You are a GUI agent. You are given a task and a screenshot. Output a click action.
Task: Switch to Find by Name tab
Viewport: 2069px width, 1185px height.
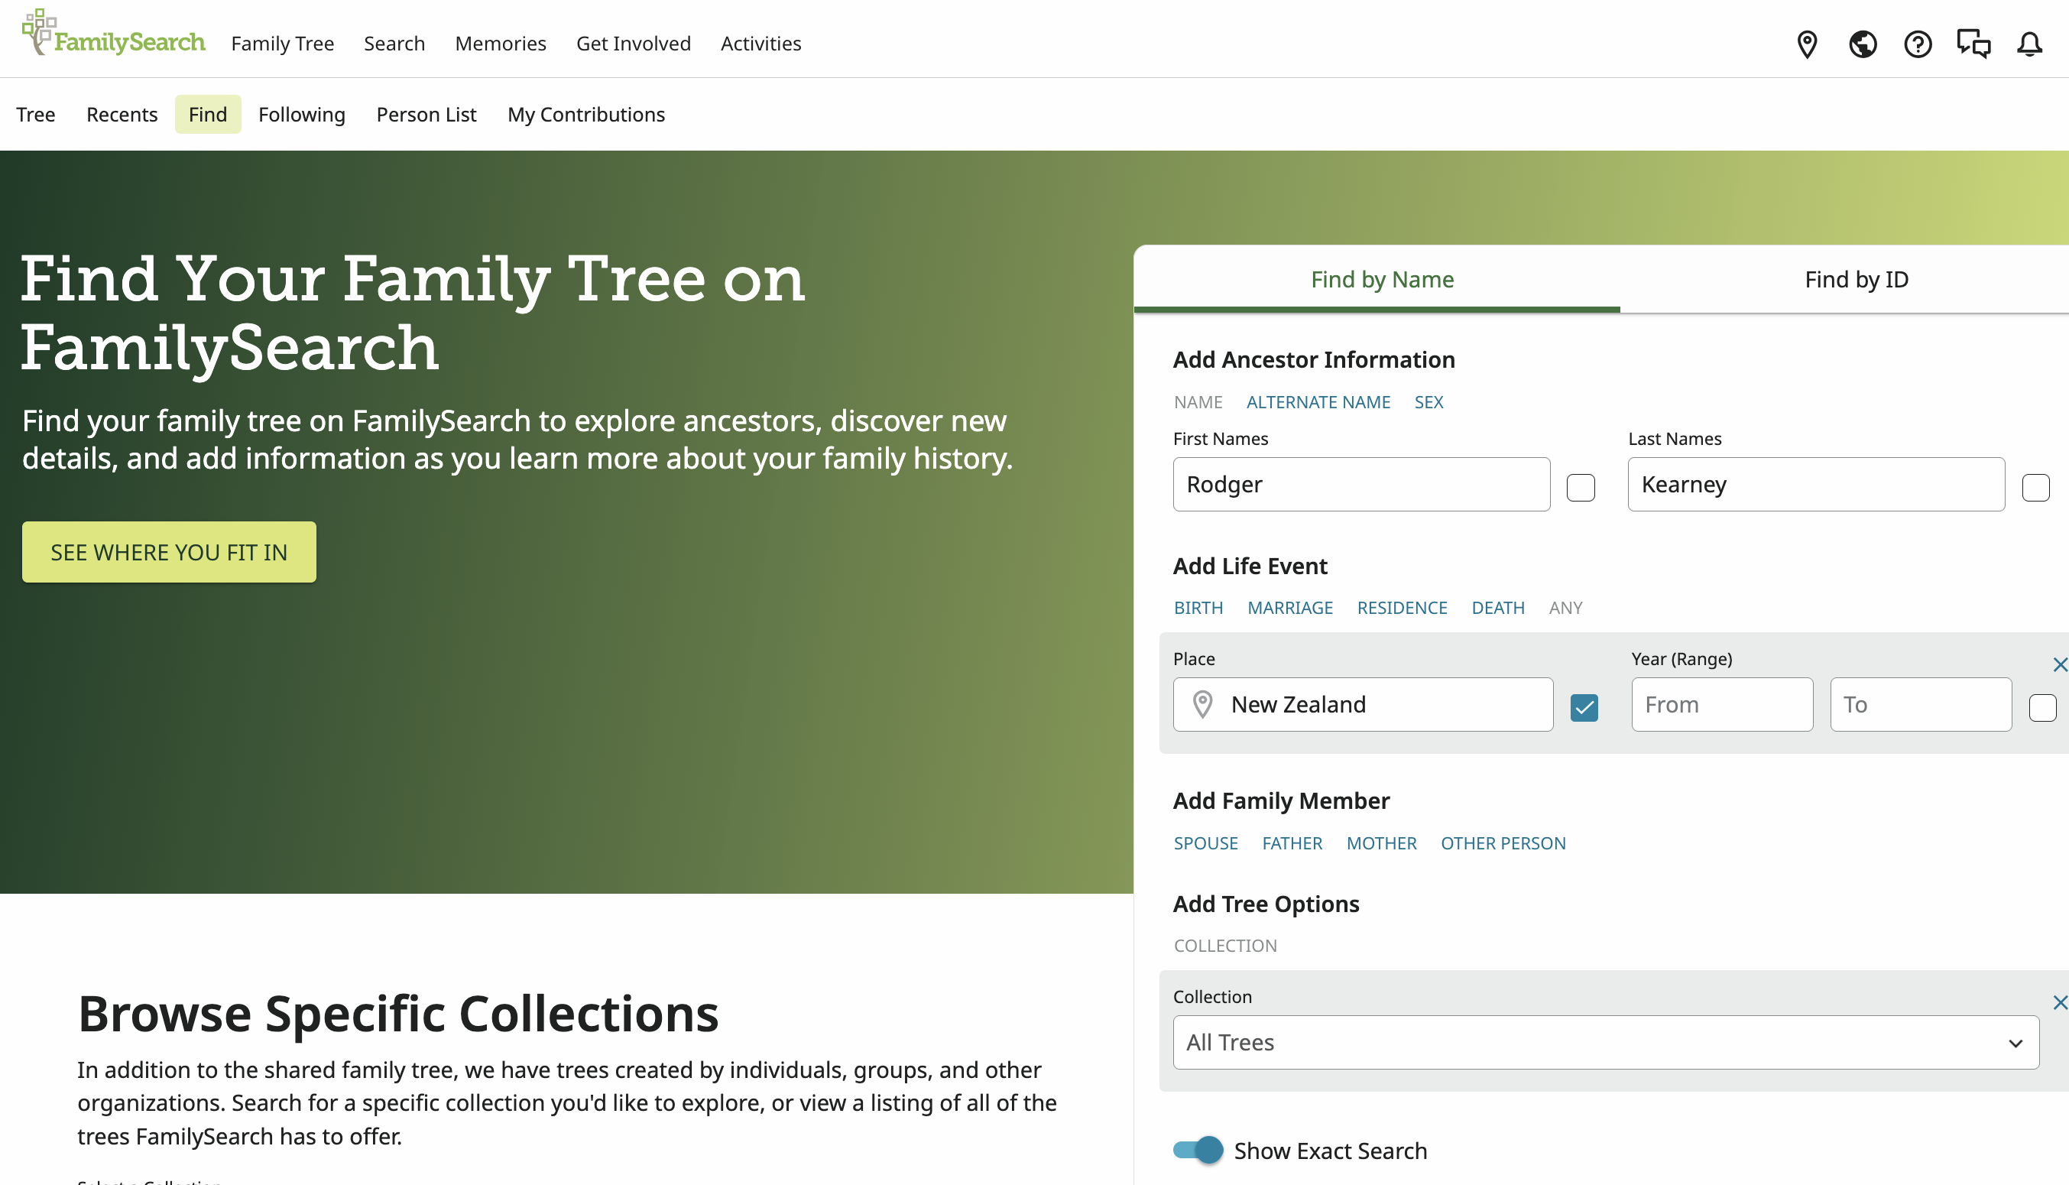[1377, 279]
